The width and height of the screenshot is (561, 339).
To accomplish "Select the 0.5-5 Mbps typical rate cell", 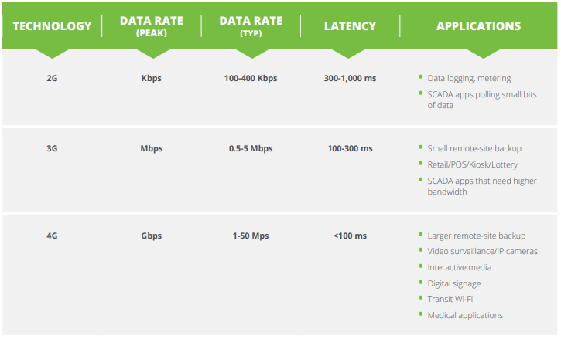I will 249,148.
